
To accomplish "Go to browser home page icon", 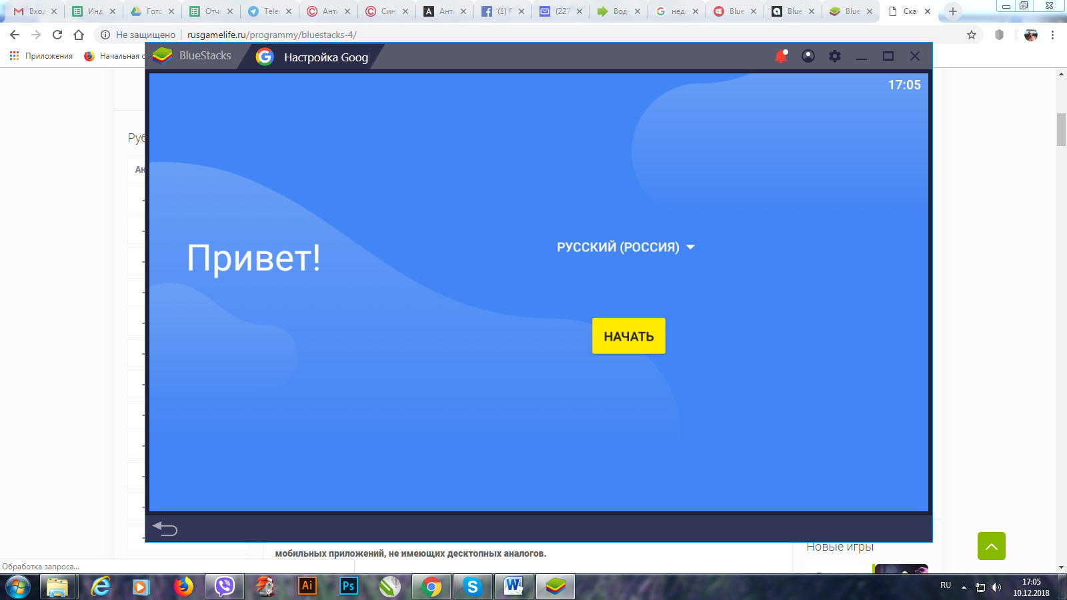I will (79, 35).
